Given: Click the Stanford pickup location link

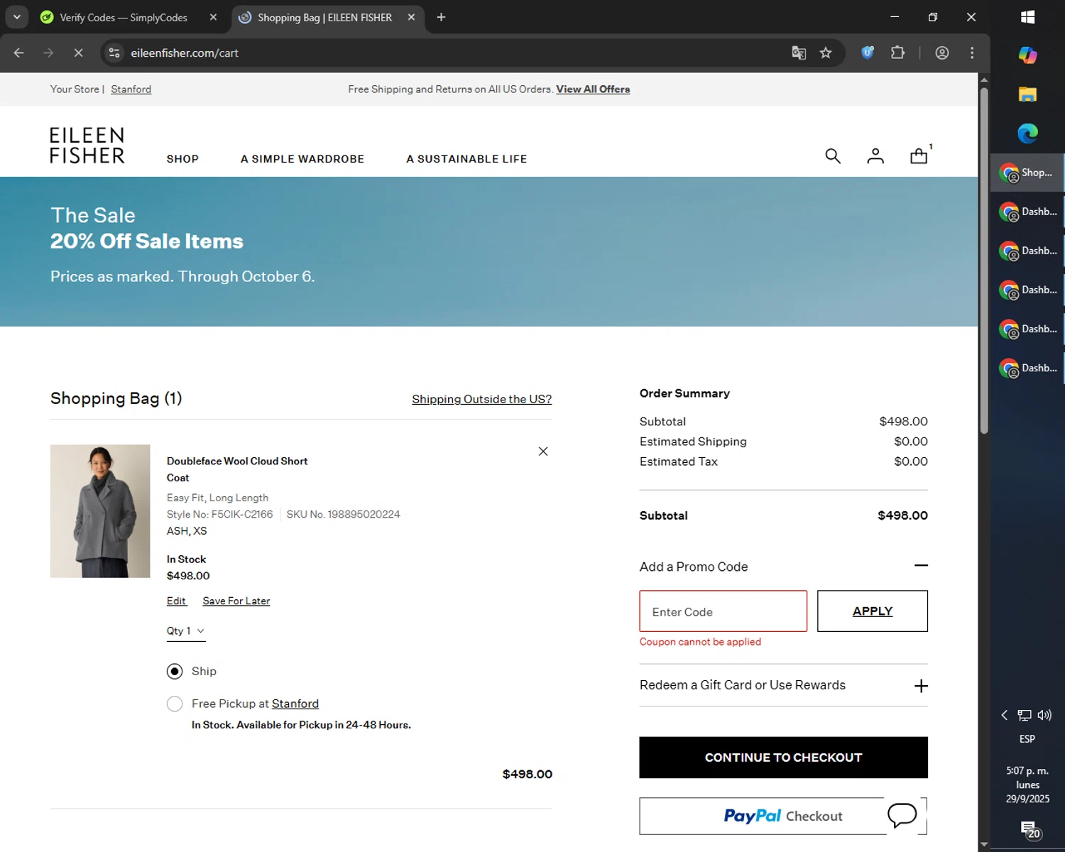Looking at the screenshot, I should [295, 704].
